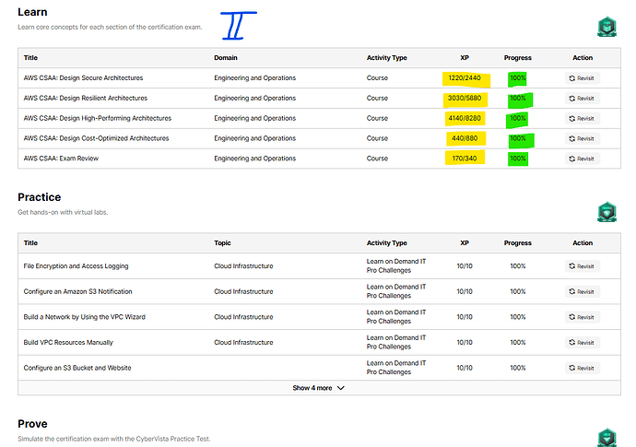Revisit AWS CSAA: Design Secure Architectures course

583,78
